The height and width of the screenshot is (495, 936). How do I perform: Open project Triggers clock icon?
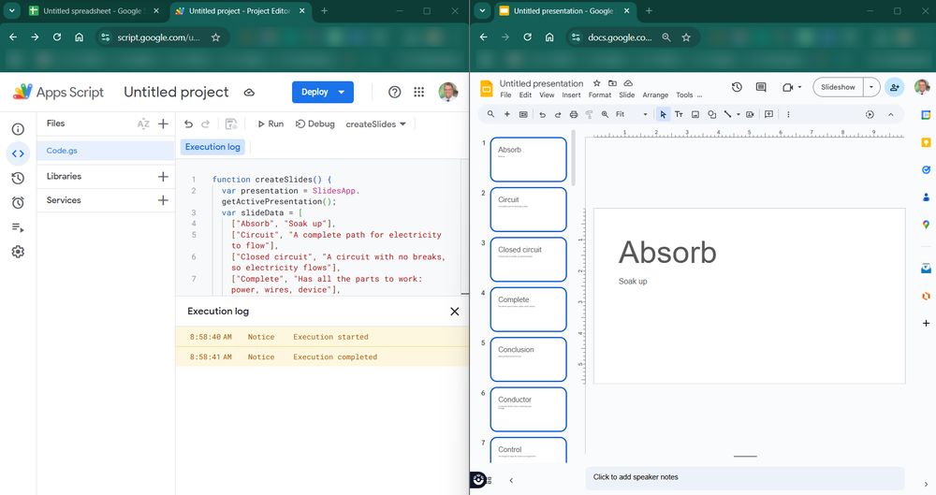click(x=18, y=203)
